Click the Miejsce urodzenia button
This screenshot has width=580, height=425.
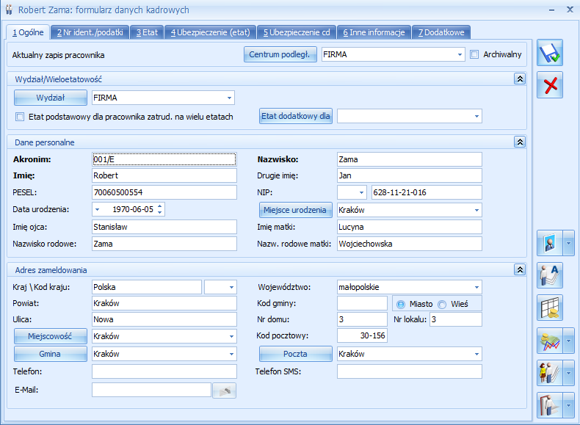pos(296,210)
